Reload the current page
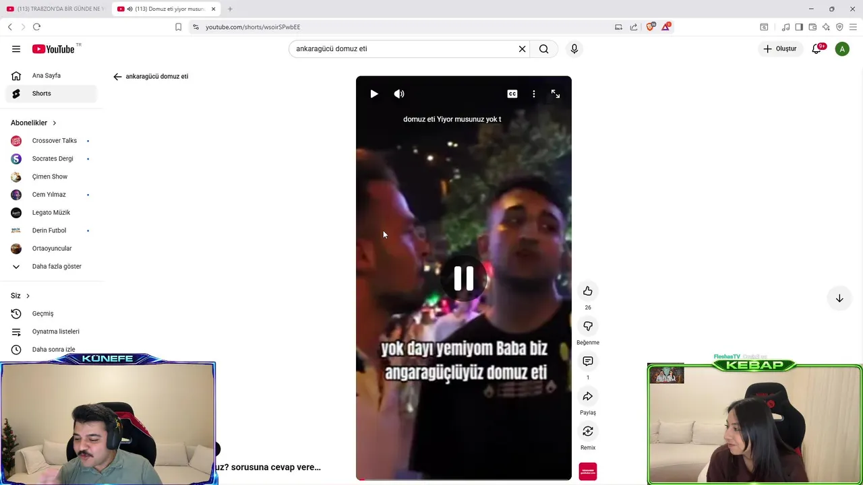This screenshot has width=863, height=485. (36, 27)
